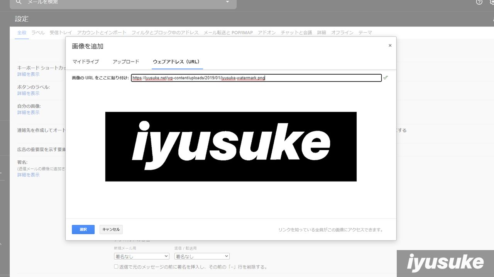Open the テーマ settings tab
The width and height of the screenshot is (494, 277).
365,33
